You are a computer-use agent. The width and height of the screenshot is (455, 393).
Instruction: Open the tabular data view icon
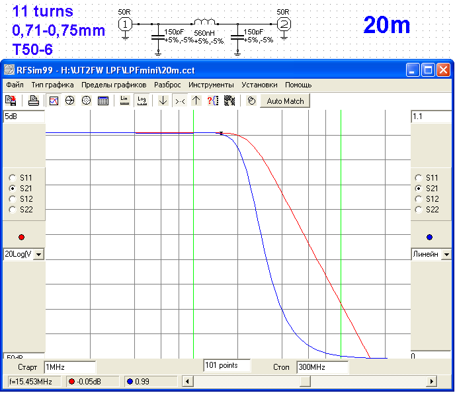(103, 101)
